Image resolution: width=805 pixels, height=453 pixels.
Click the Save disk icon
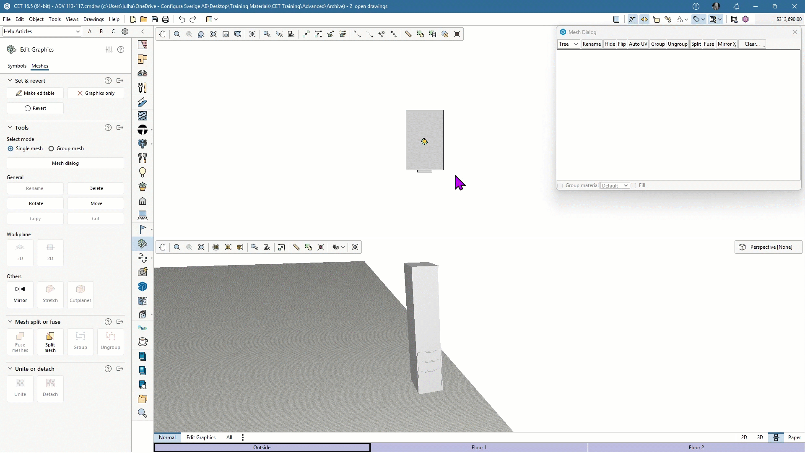[x=155, y=19]
